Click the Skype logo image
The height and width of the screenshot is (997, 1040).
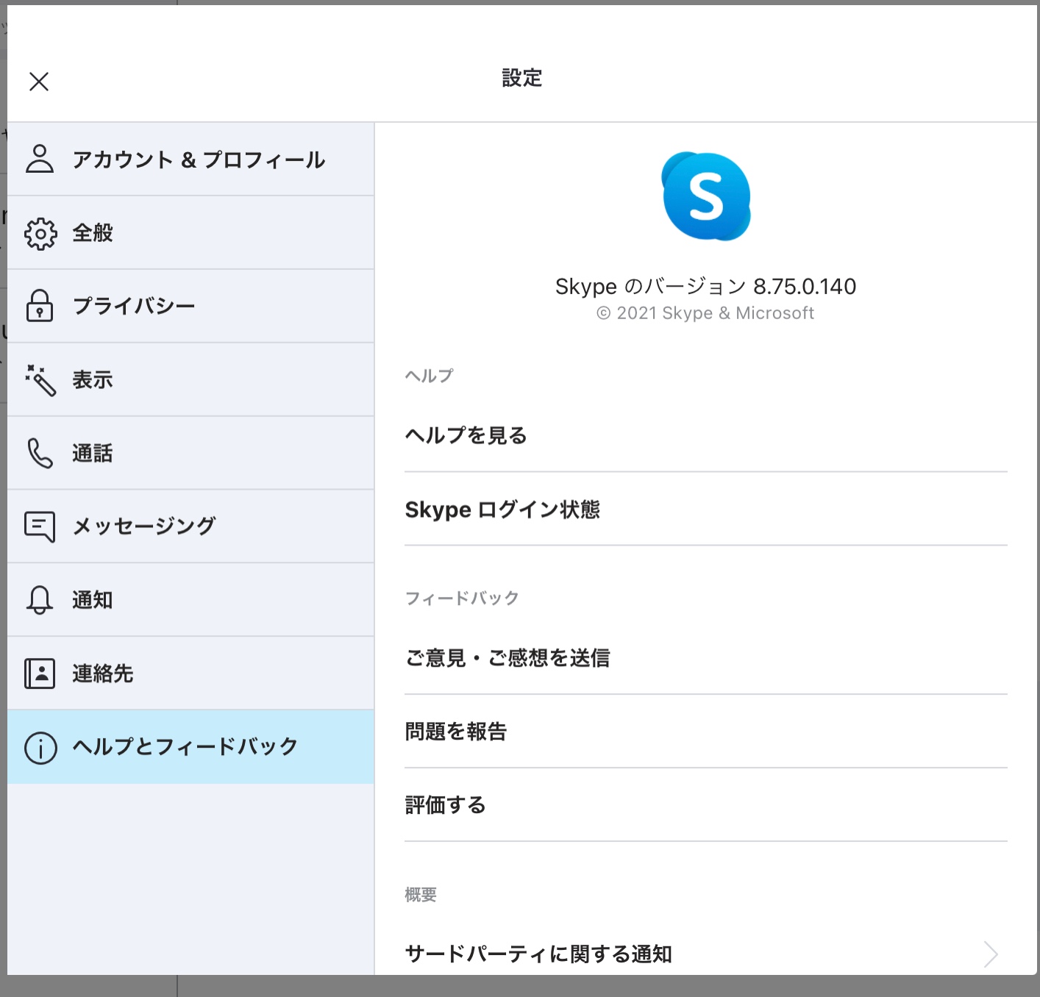pyautogui.click(x=706, y=196)
